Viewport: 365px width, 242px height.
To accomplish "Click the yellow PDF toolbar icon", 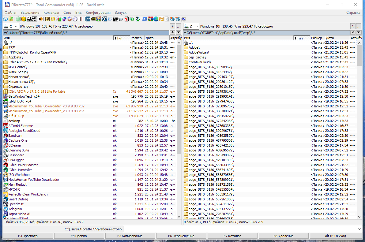I will 93,19.
